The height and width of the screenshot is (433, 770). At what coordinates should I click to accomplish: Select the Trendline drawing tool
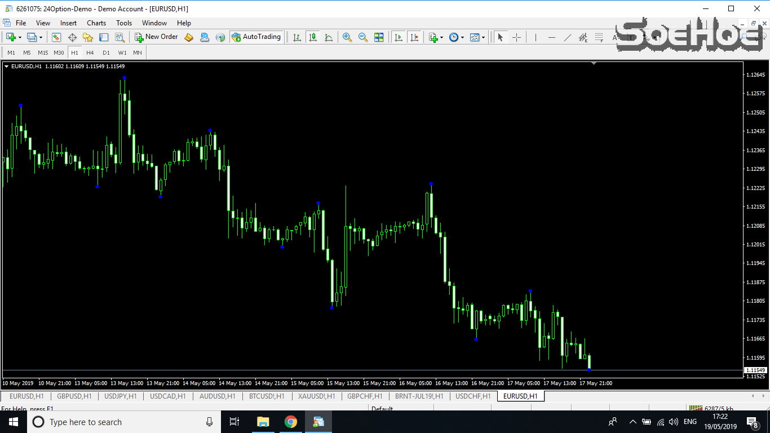click(568, 37)
